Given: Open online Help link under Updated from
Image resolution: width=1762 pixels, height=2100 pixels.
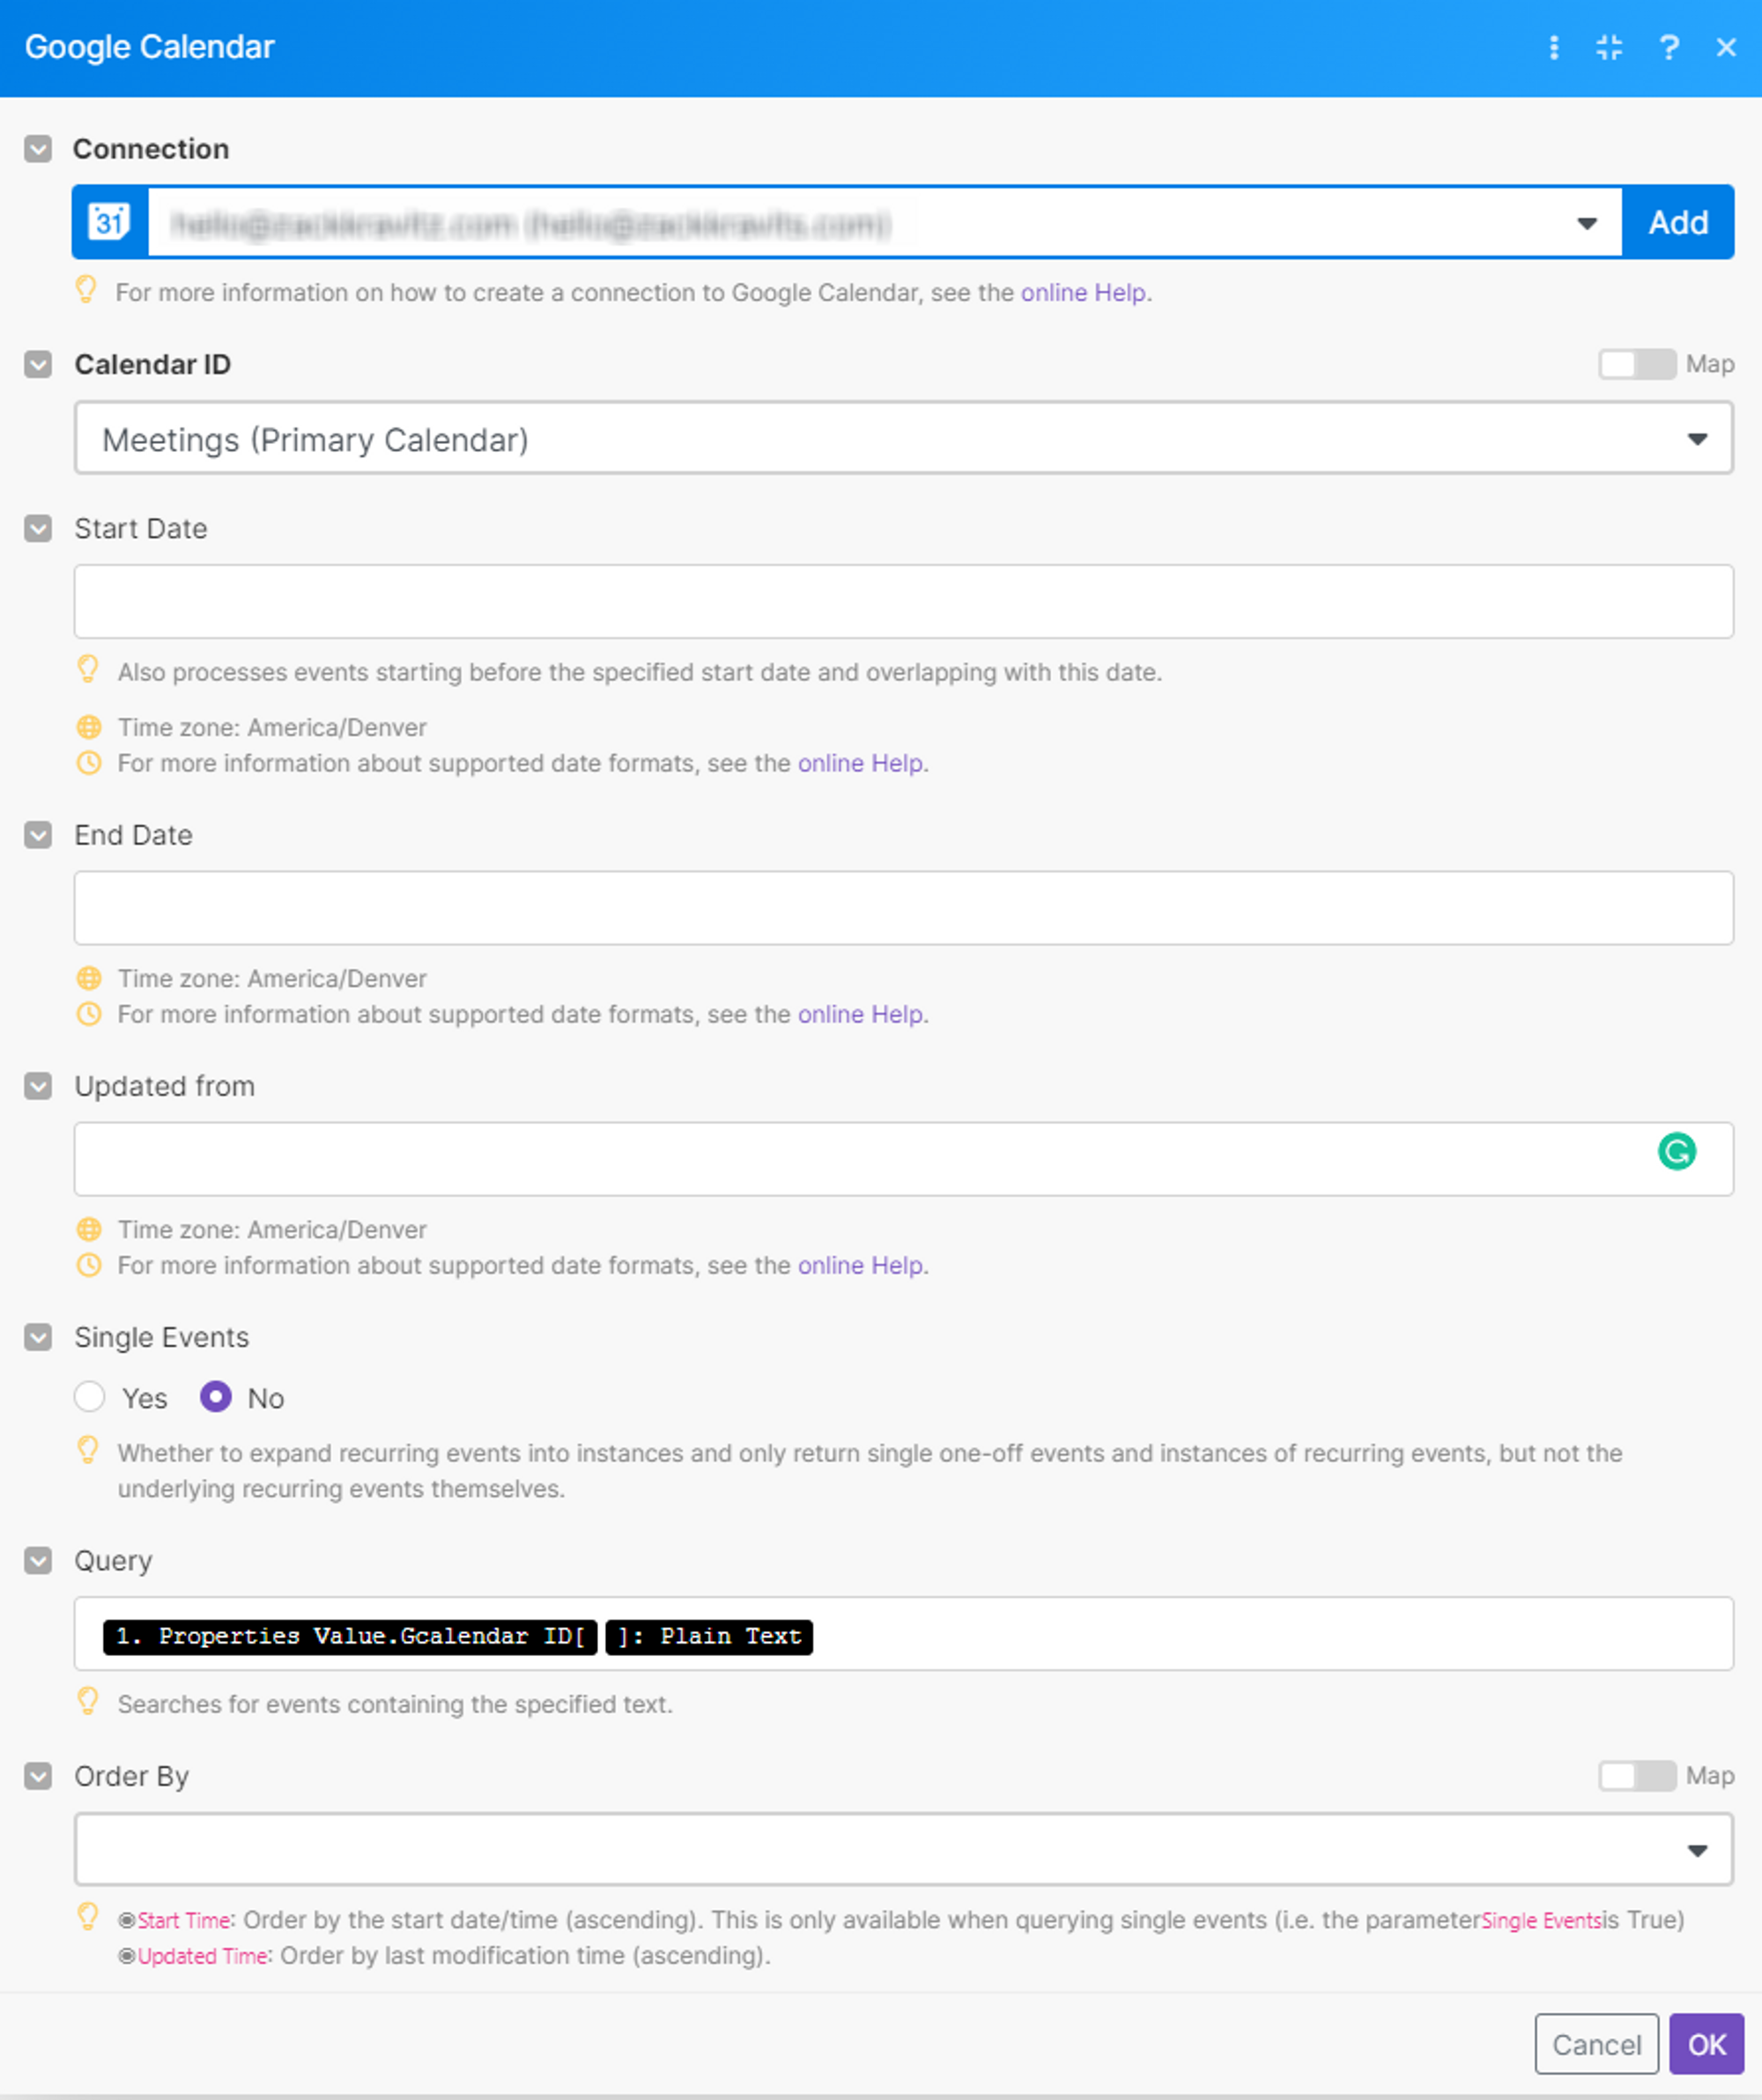Looking at the screenshot, I should 860,1265.
